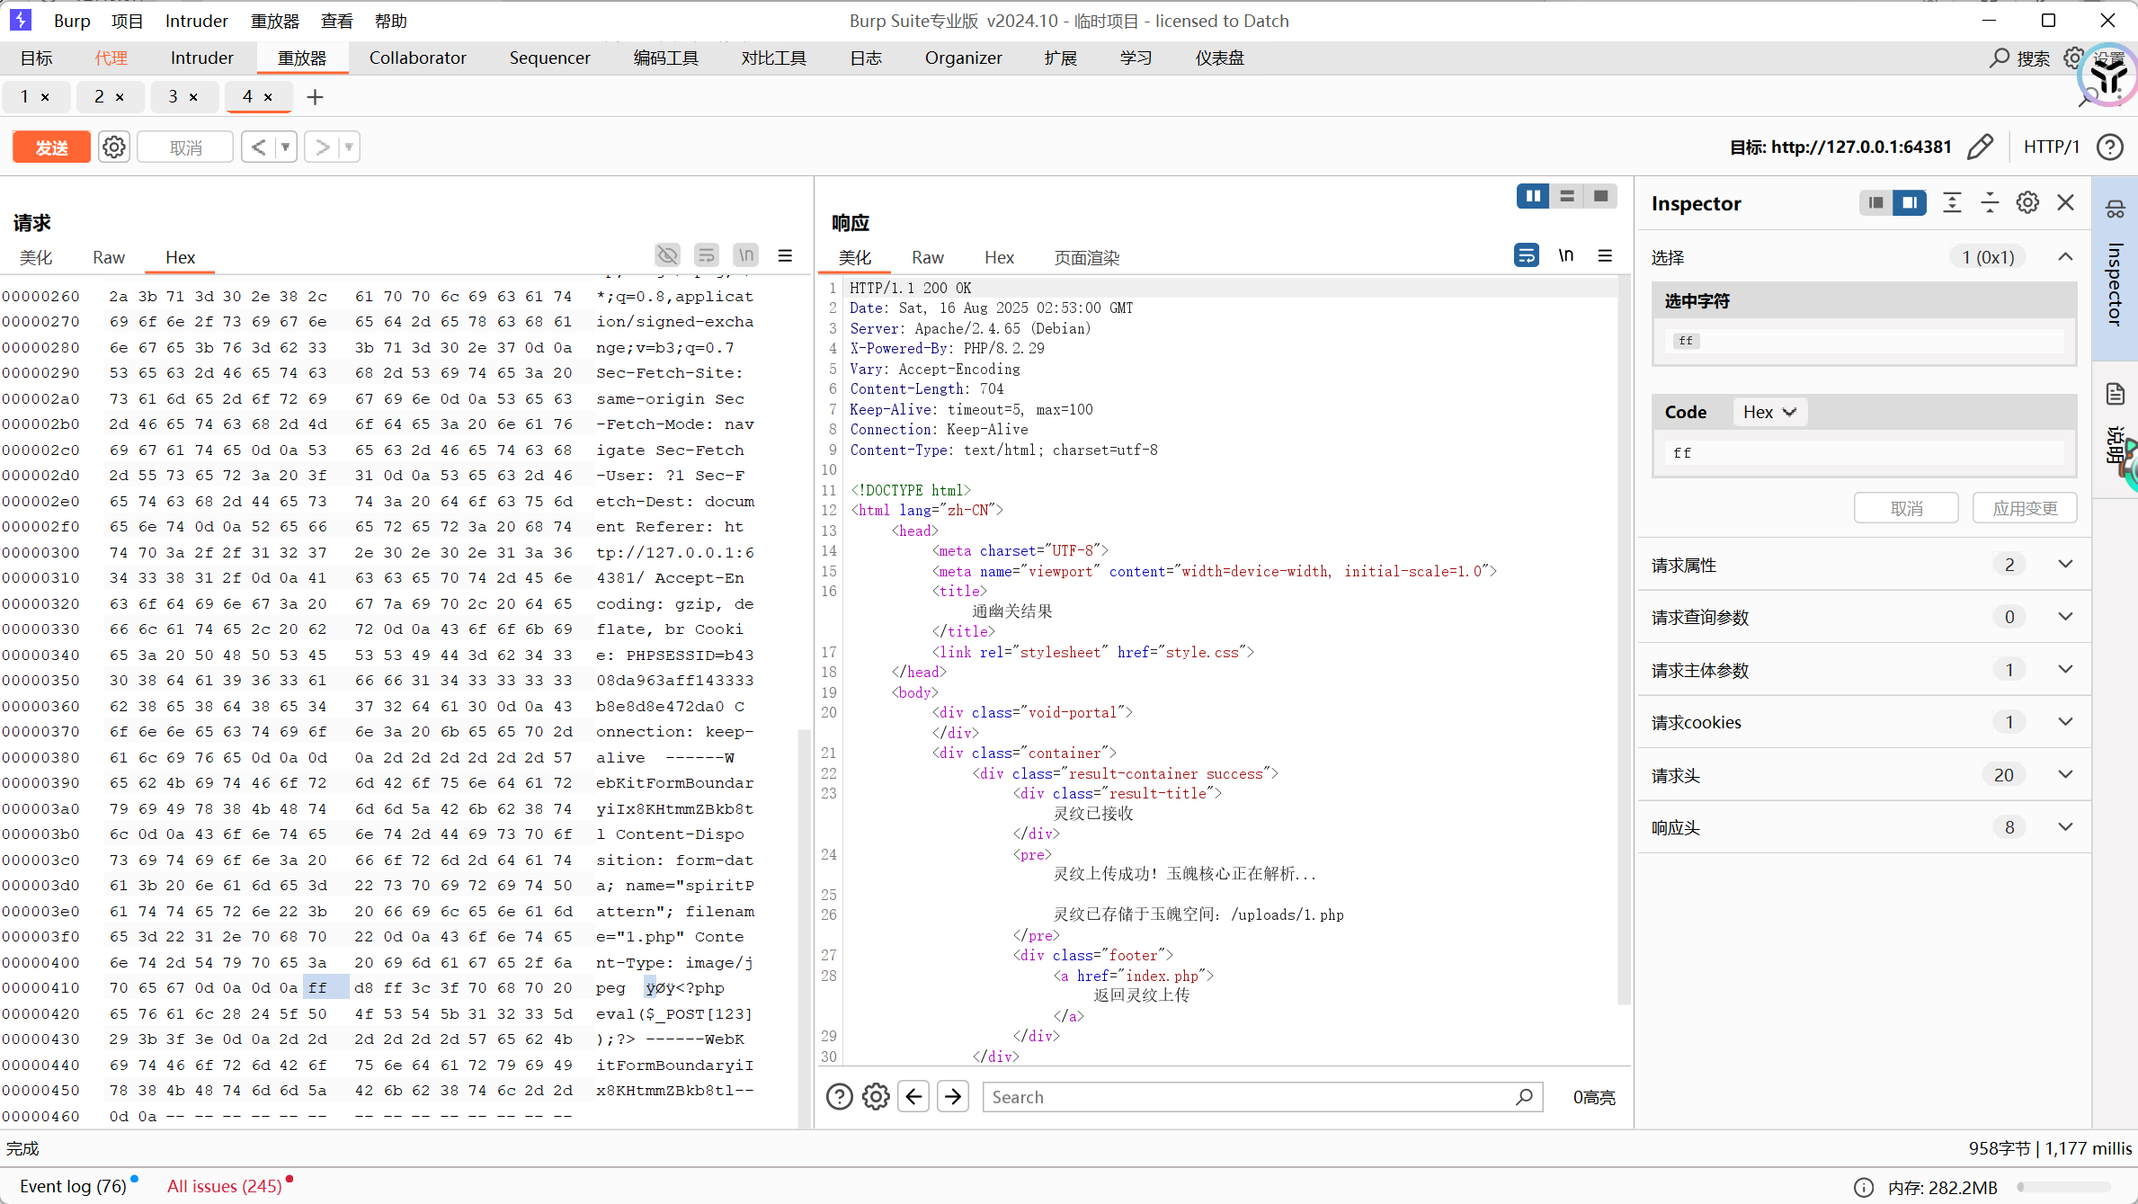The image size is (2138, 1204).
Task: Open the Intruder menu in the menu bar
Action: coord(196,20)
